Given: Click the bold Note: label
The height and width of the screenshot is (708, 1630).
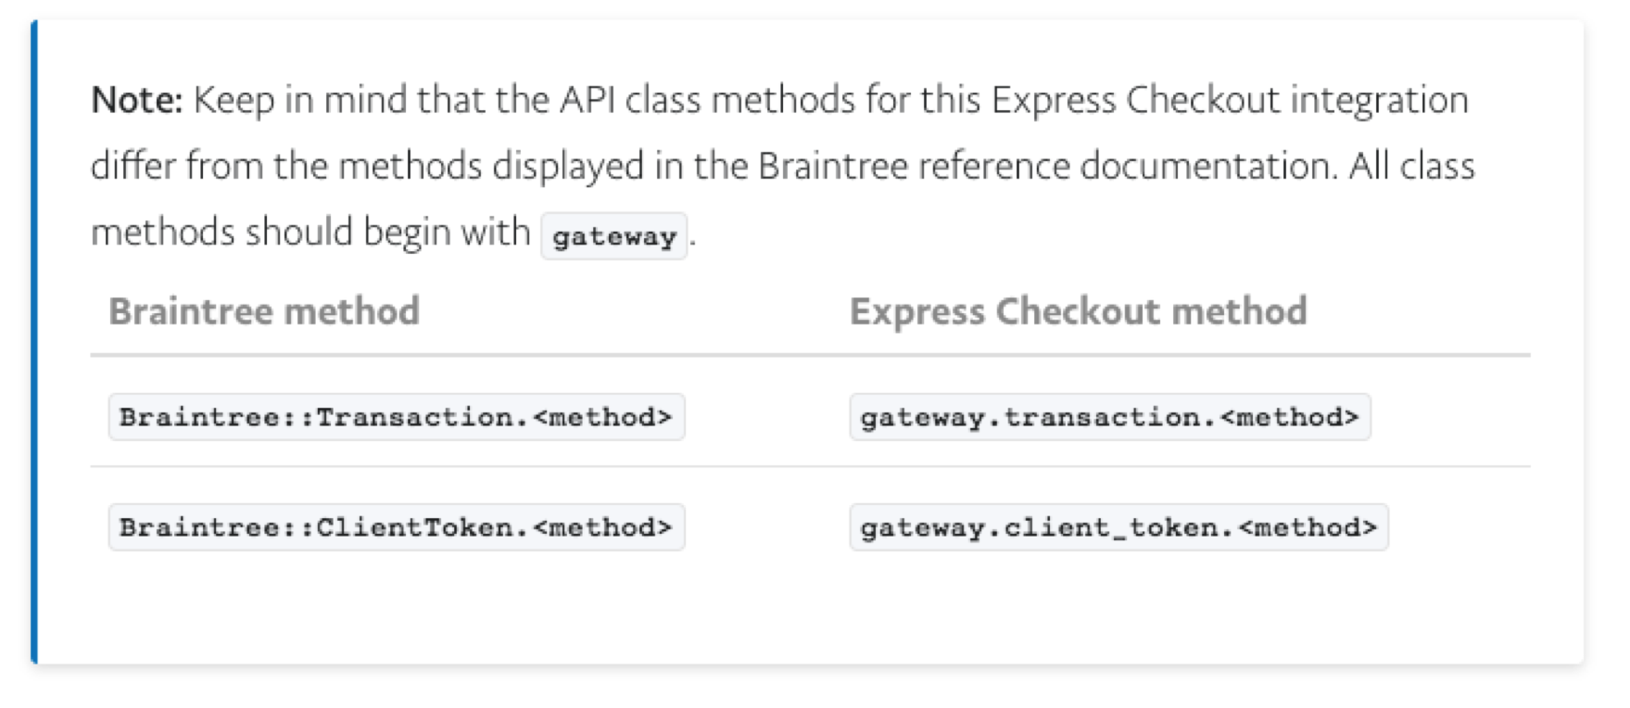Looking at the screenshot, I should click(137, 100).
